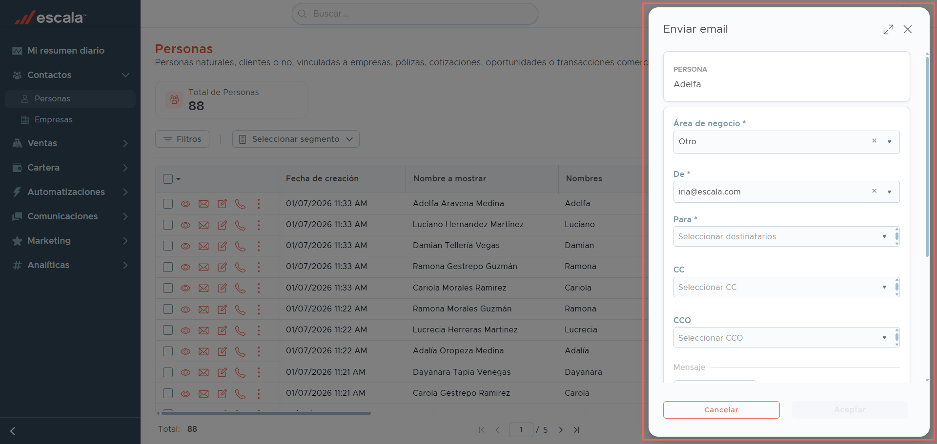Send email icon for Ramona Morales Guzmán

[204, 309]
